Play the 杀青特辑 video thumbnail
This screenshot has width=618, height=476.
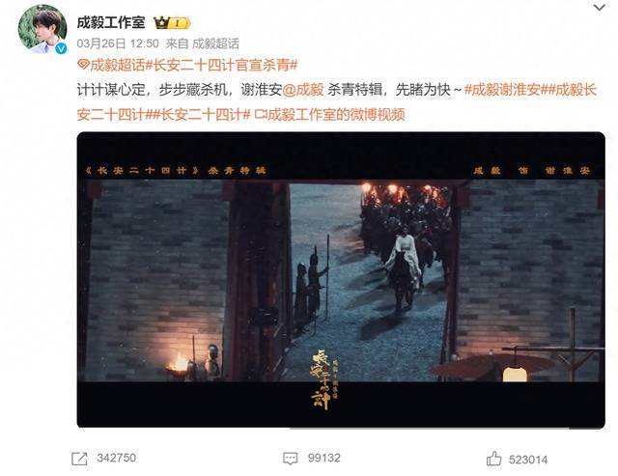(x=341, y=280)
